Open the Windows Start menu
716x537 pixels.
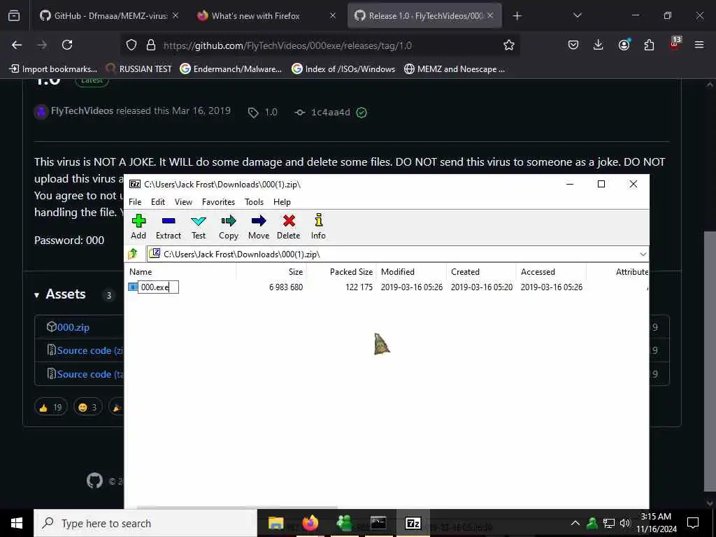(17, 523)
